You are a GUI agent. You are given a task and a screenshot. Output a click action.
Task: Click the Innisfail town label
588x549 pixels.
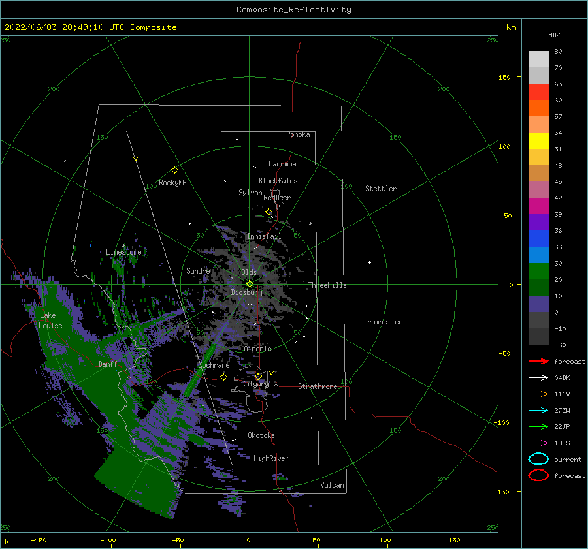[264, 236]
